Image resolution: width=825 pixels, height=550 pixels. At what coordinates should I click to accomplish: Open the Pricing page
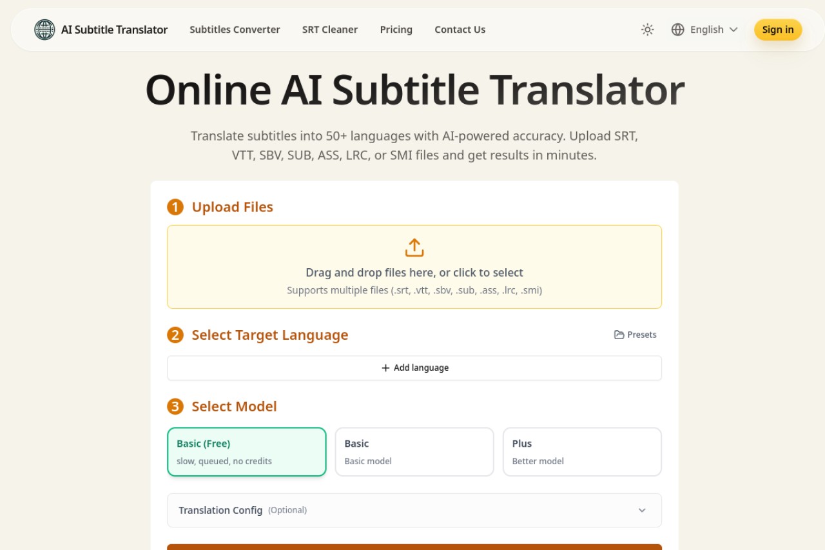396,30
